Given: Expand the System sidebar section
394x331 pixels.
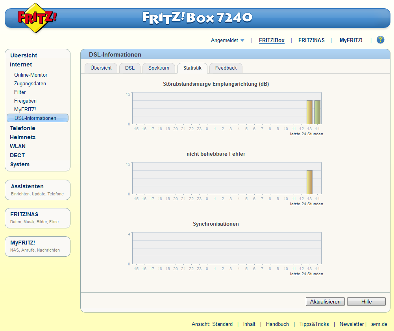Looking at the screenshot, I should 20,164.
